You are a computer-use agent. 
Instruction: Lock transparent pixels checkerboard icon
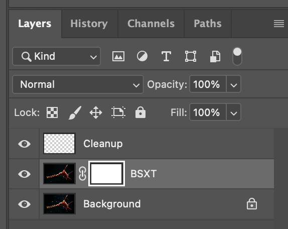(x=52, y=112)
